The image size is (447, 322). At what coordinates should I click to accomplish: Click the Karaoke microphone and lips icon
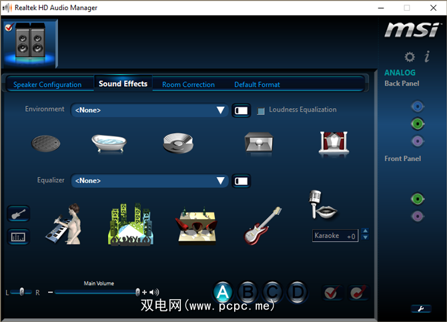(x=324, y=204)
